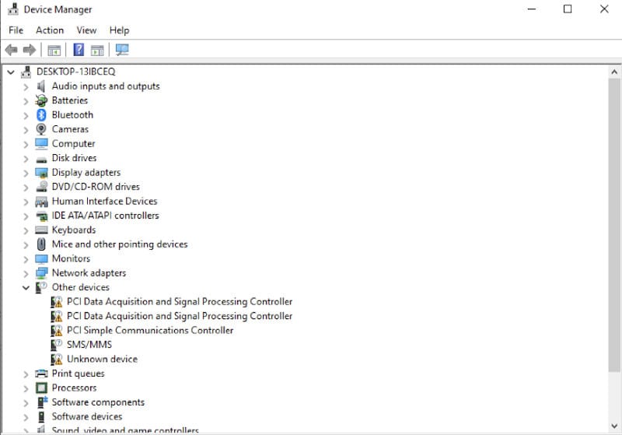The image size is (622, 435).
Task: Select the first PCI Data Acquisition controller entry
Action: click(180, 302)
